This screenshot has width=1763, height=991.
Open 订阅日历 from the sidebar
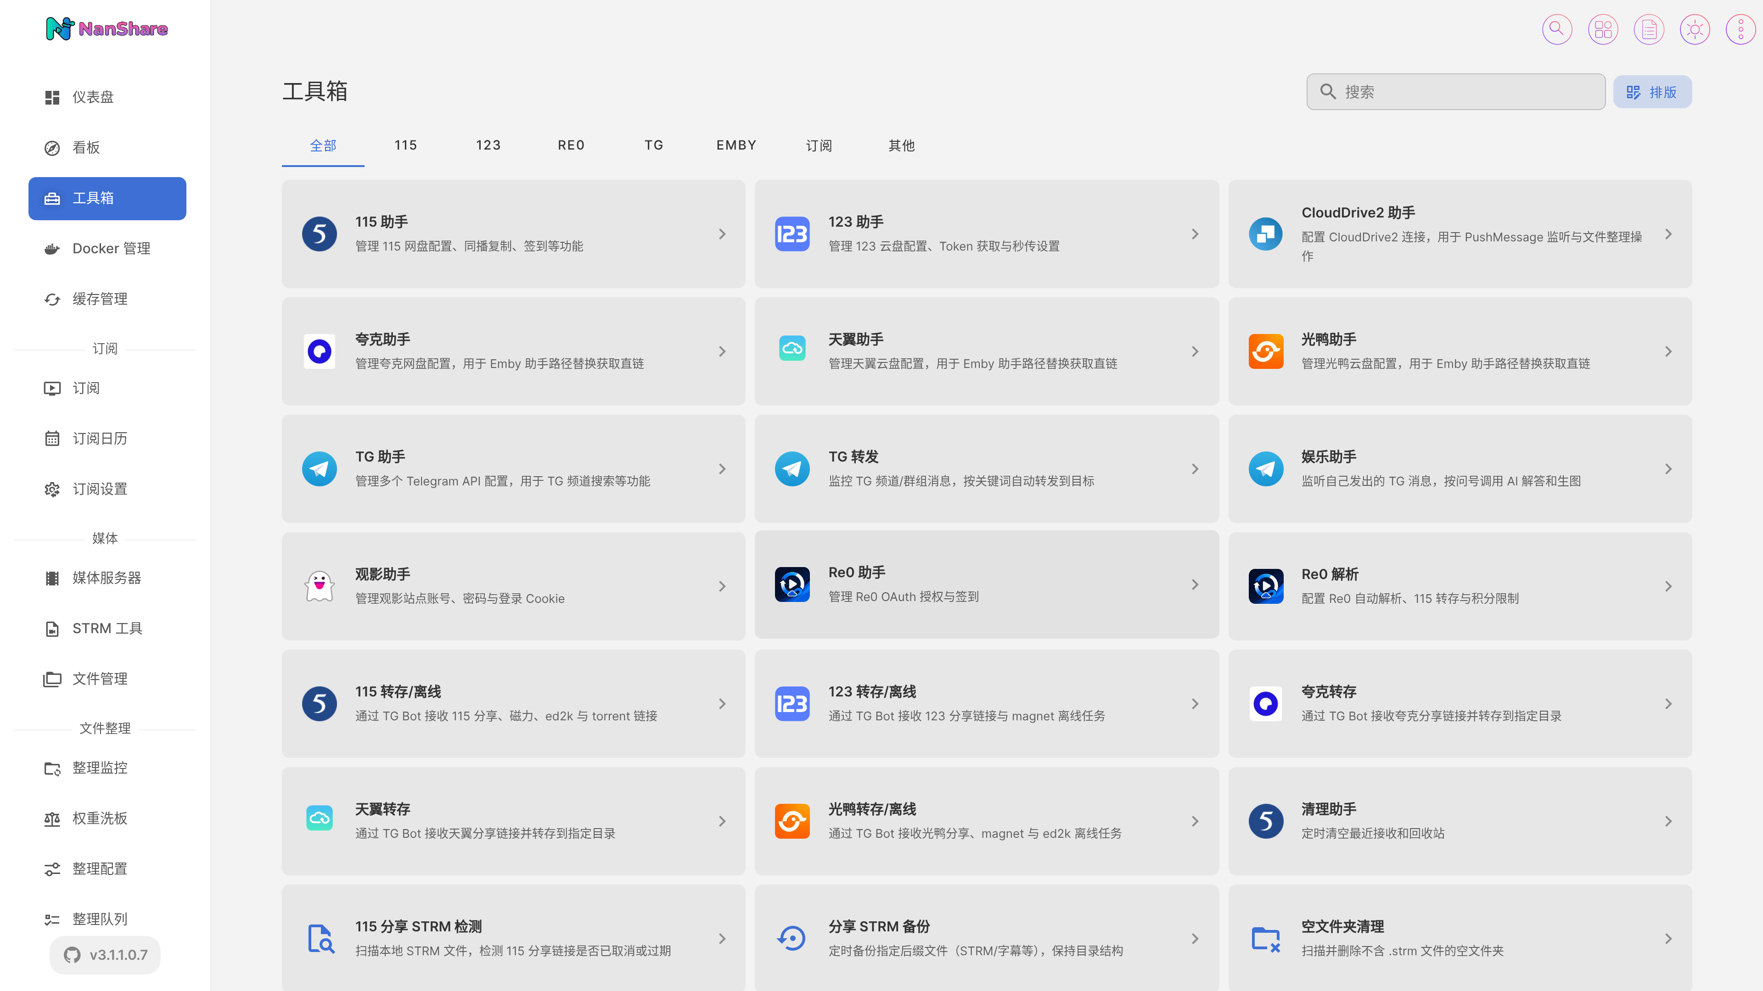[x=107, y=439]
